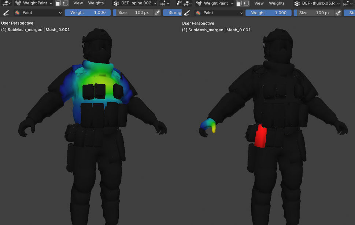Screen dimensions: 355x225
Task: Click viewport gizmo visibility icon in right header
Action: coord(179,3)
